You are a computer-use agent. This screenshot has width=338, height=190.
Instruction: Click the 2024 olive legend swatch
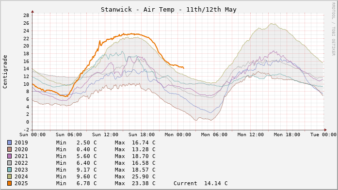point(10,176)
